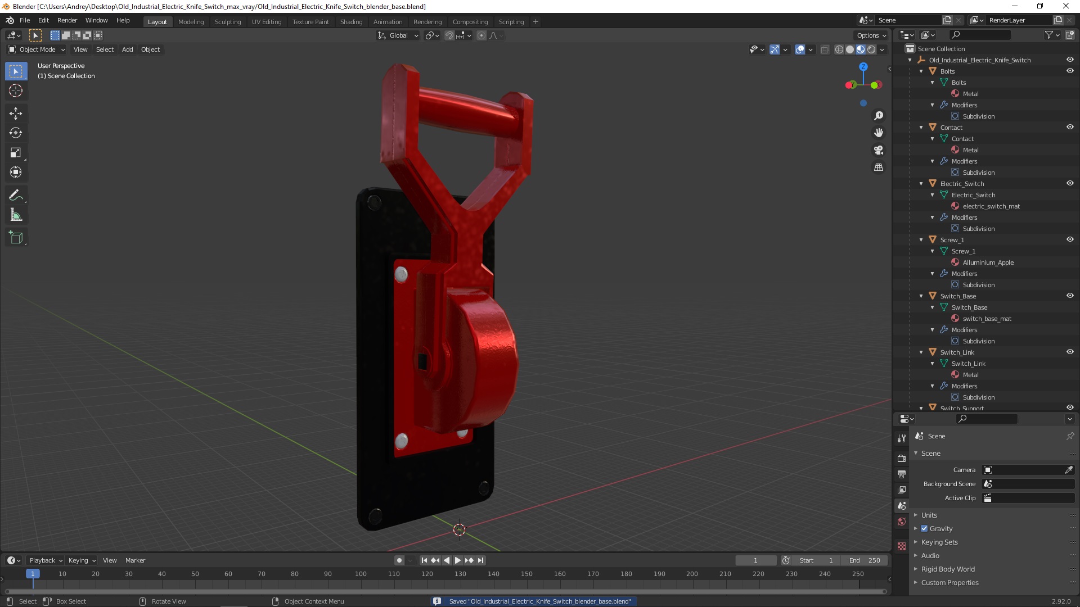1080x607 pixels.
Task: Toggle visibility of Switch_Base collection
Action: click(x=1070, y=296)
